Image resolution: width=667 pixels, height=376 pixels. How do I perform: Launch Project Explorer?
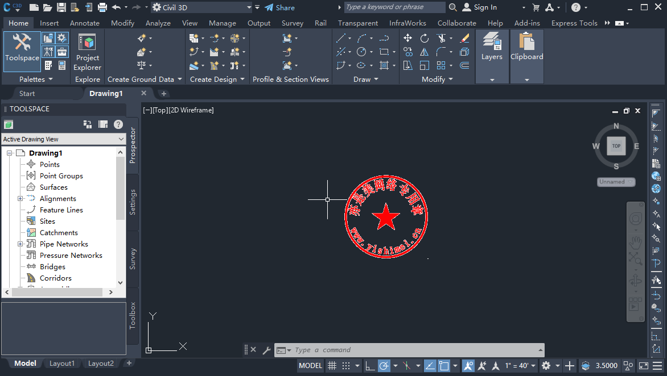coord(87,53)
